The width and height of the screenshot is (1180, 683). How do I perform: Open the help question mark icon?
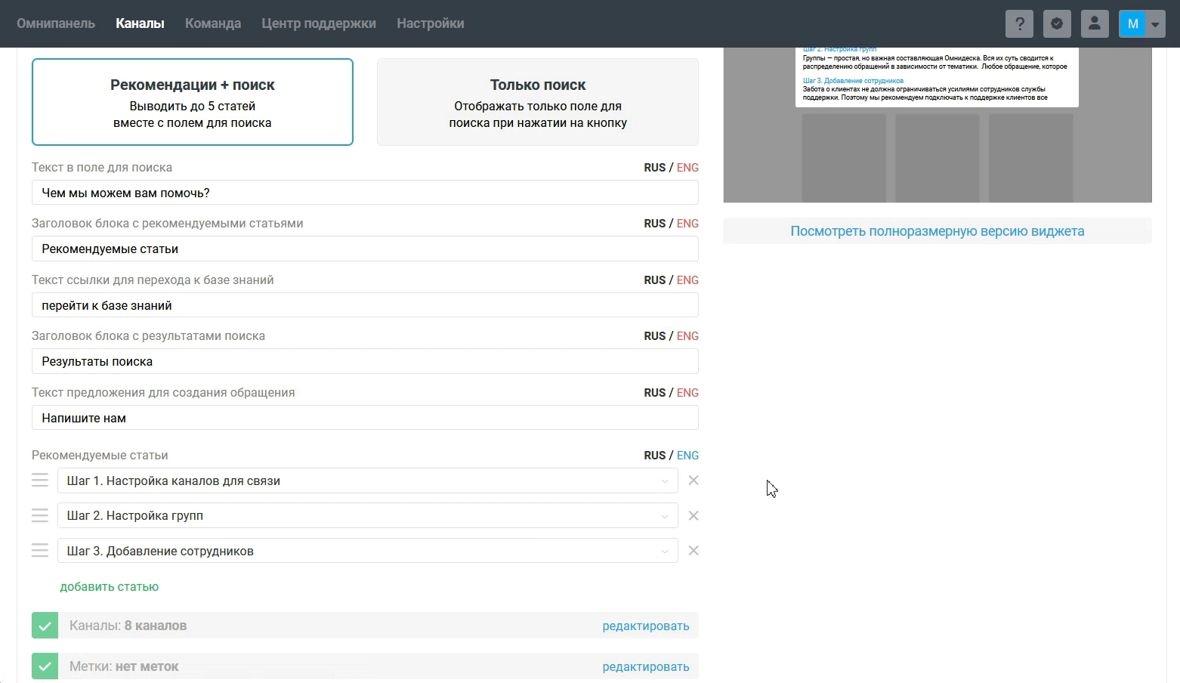1019,23
